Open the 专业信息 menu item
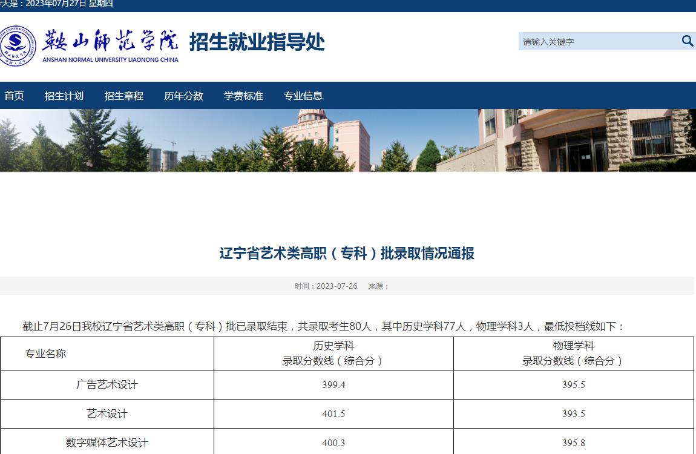Screen dimensions: 696x454 [303, 96]
